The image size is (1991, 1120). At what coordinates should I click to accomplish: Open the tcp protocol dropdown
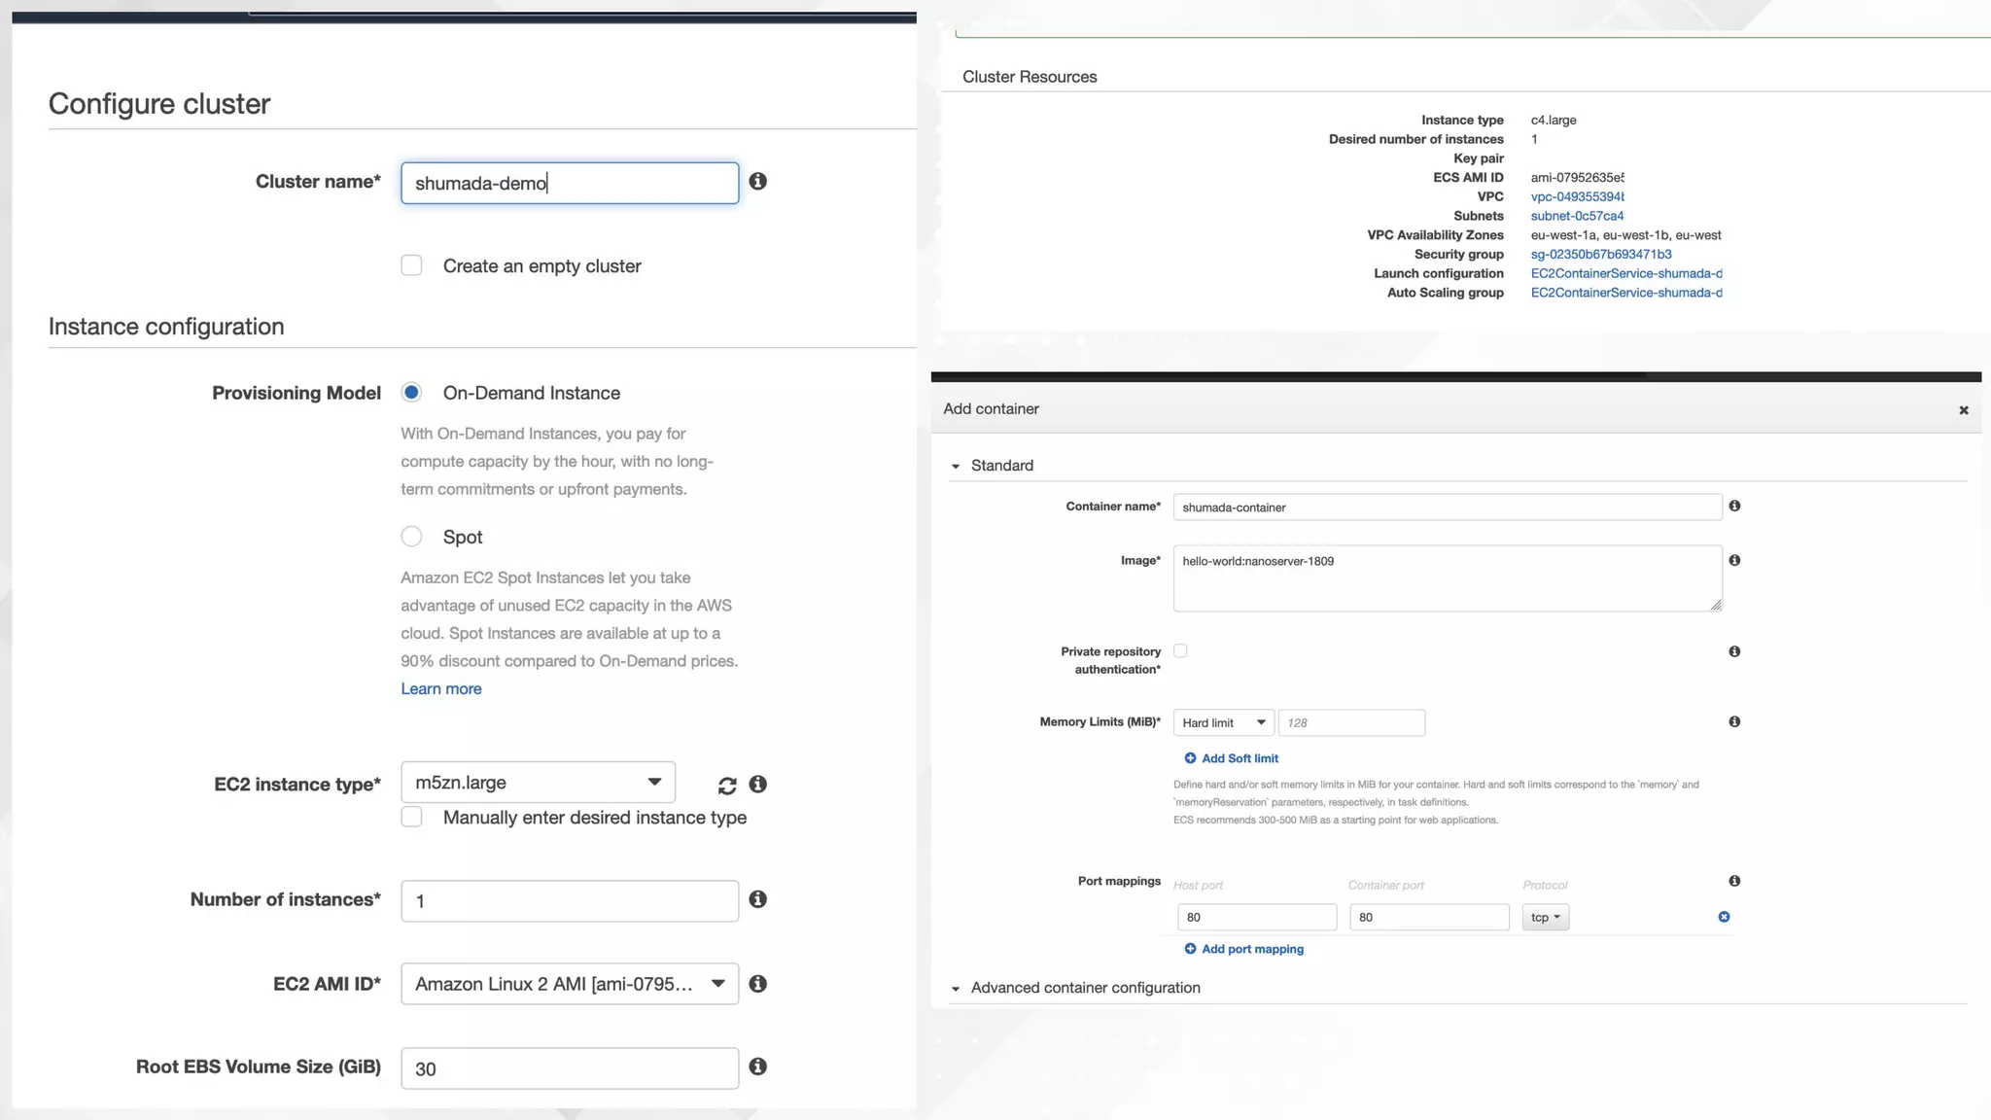[1545, 918]
